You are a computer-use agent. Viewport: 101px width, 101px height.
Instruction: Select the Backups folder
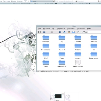click(x=46, y=39)
